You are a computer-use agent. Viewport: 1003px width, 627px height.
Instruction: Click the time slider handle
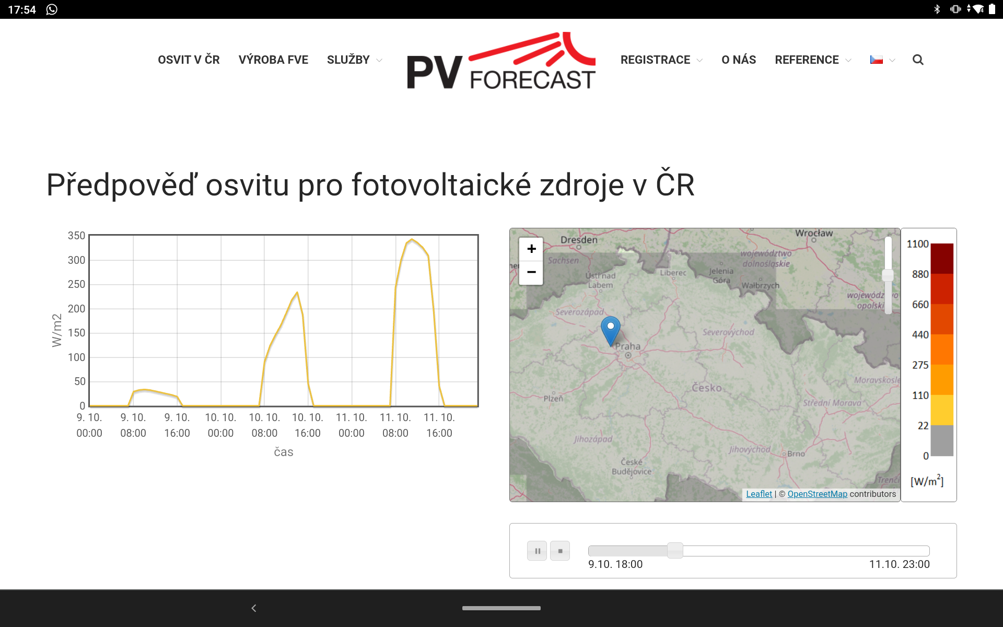coord(675,550)
